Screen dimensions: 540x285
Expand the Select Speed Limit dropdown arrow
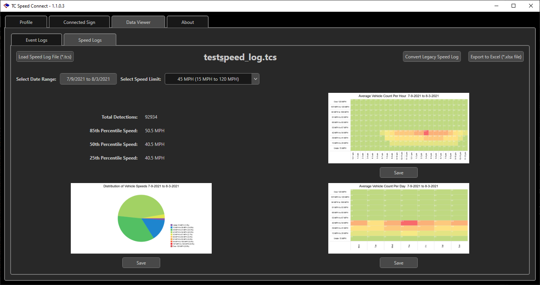[255, 79]
